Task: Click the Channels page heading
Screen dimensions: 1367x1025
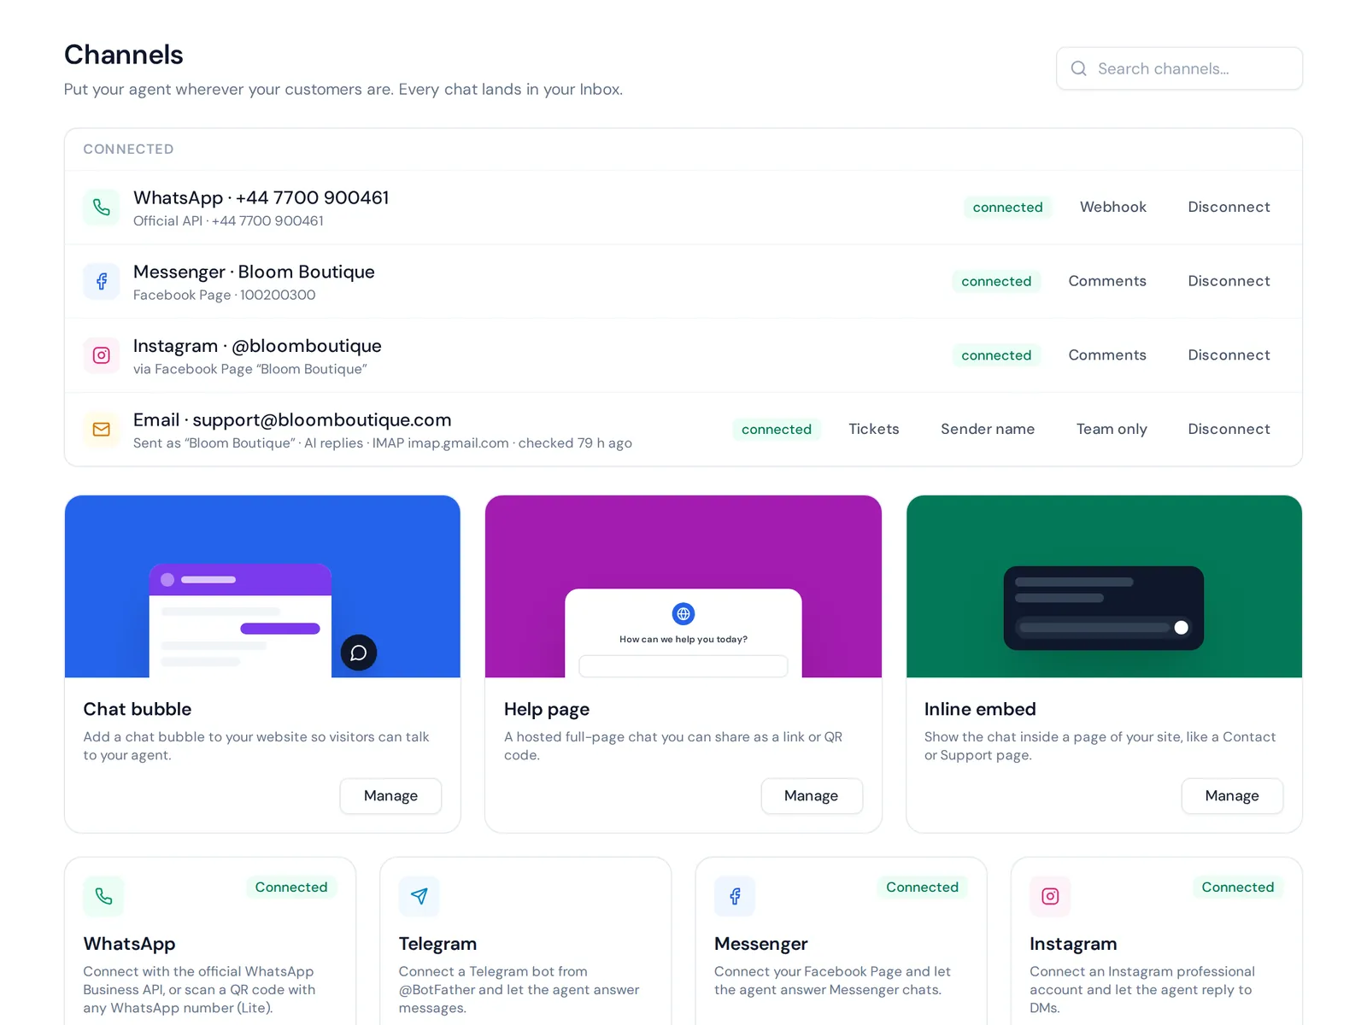Action: (x=124, y=55)
